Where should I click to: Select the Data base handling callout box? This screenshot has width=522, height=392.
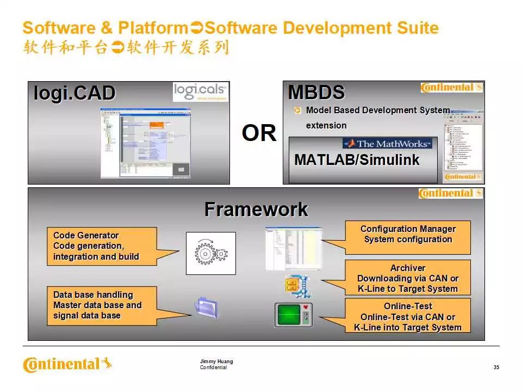point(101,305)
